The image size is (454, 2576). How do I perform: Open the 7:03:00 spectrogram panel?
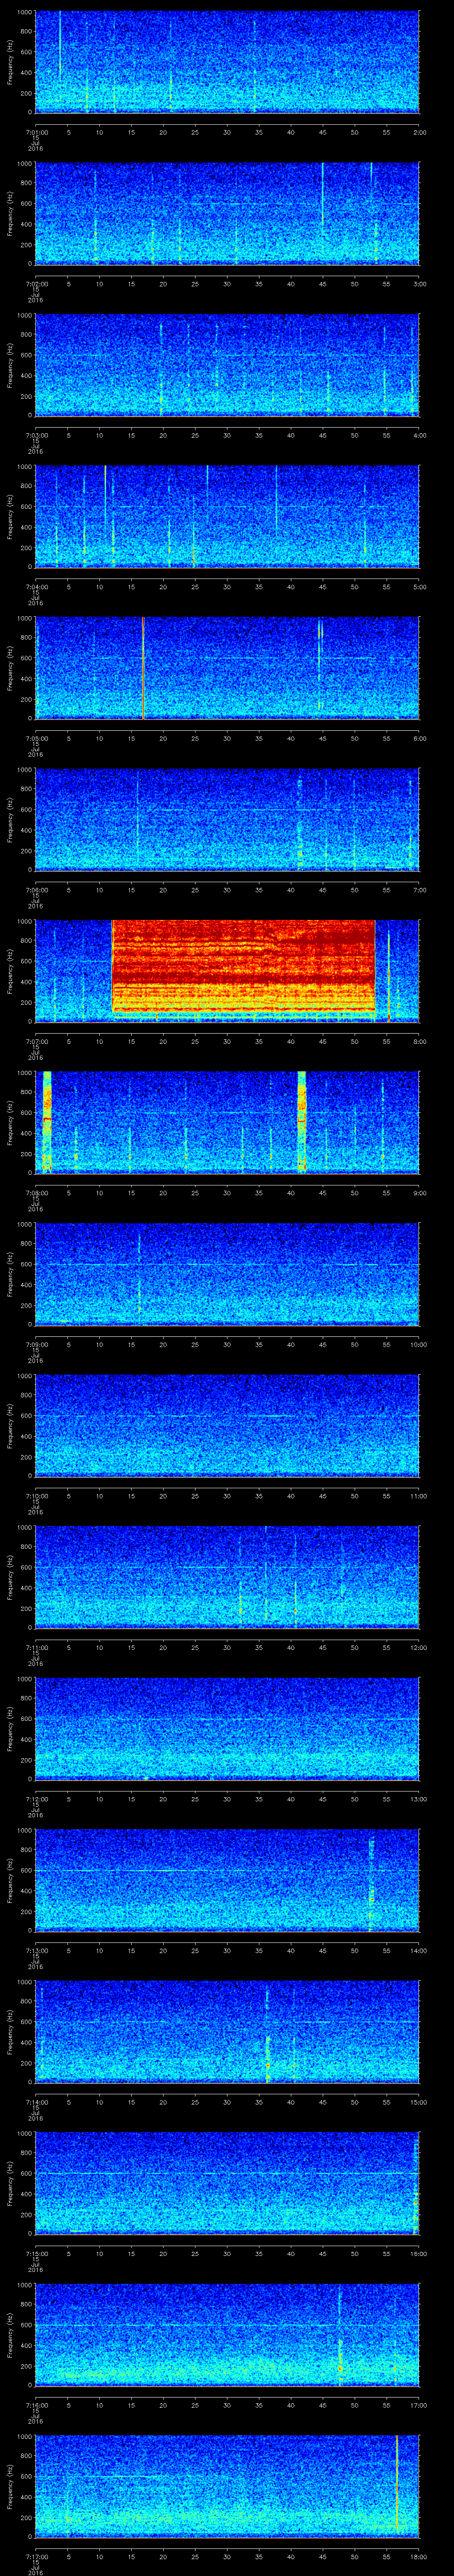tap(227, 364)
